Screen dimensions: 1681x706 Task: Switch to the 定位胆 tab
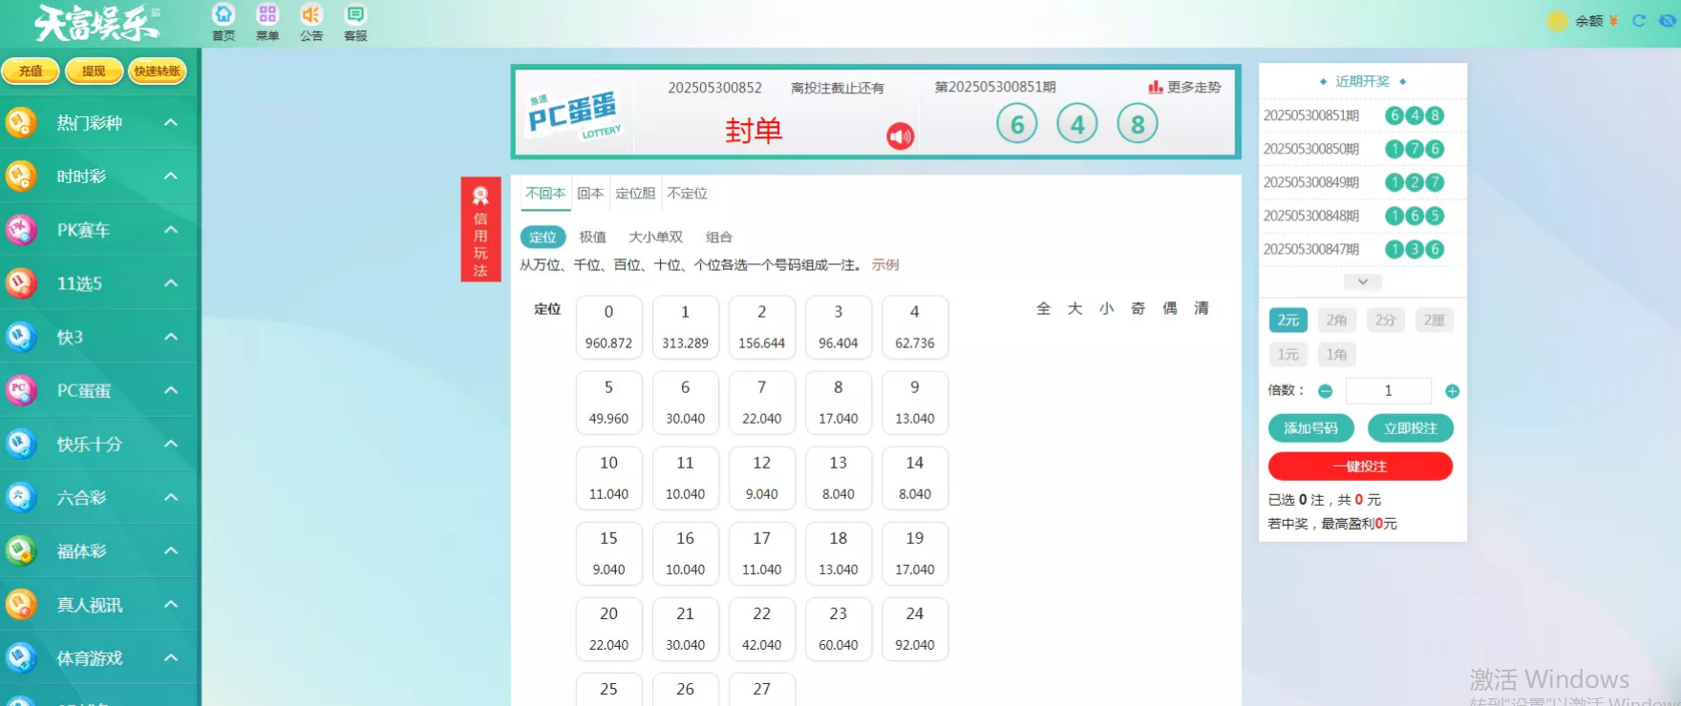[x=635, y=194]
